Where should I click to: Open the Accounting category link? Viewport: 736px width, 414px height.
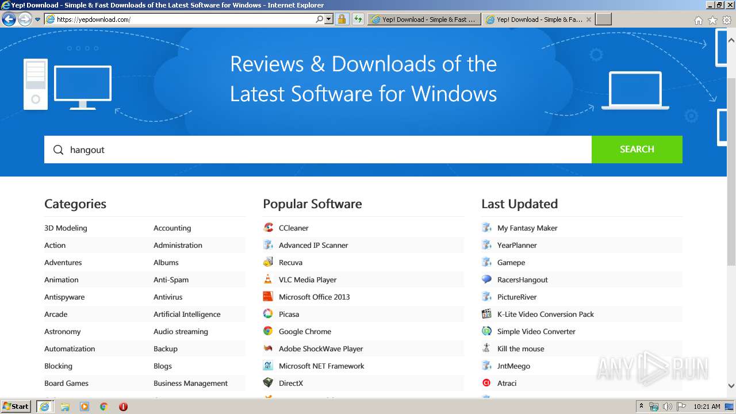[x=172, y=228]
